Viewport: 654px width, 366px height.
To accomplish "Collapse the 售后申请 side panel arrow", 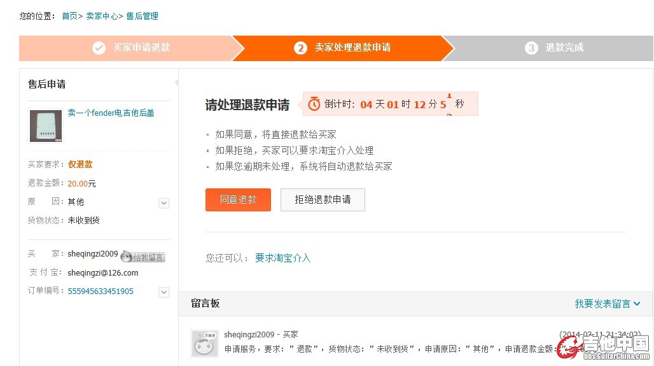I will click(x=176, y=83).
